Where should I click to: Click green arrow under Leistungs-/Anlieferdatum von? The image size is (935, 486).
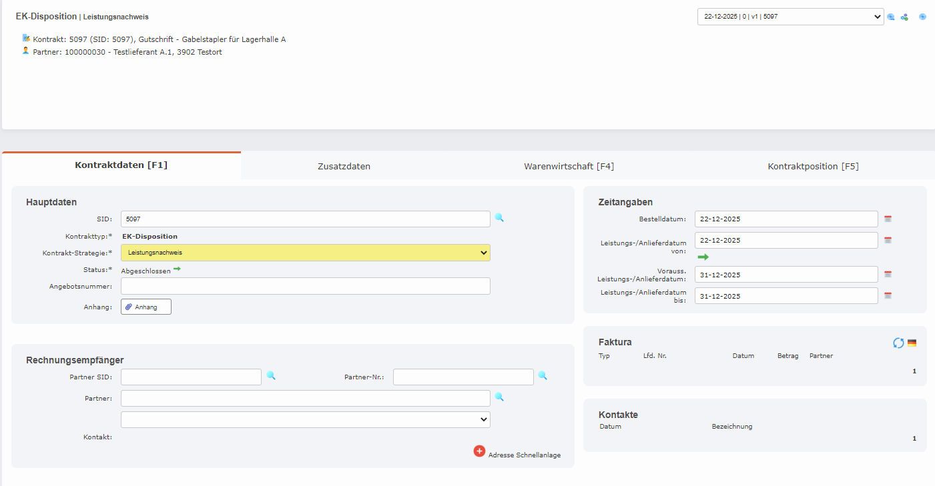(703, 257)
